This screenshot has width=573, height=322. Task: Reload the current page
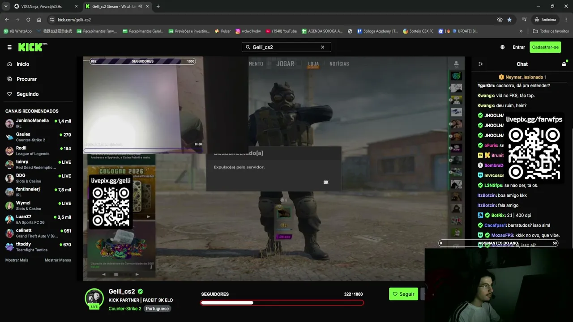28,20
